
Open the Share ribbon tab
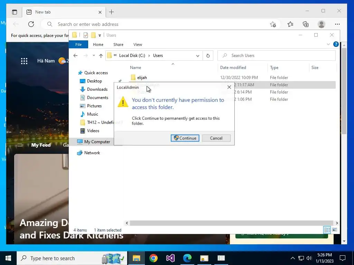click(118, 45)
